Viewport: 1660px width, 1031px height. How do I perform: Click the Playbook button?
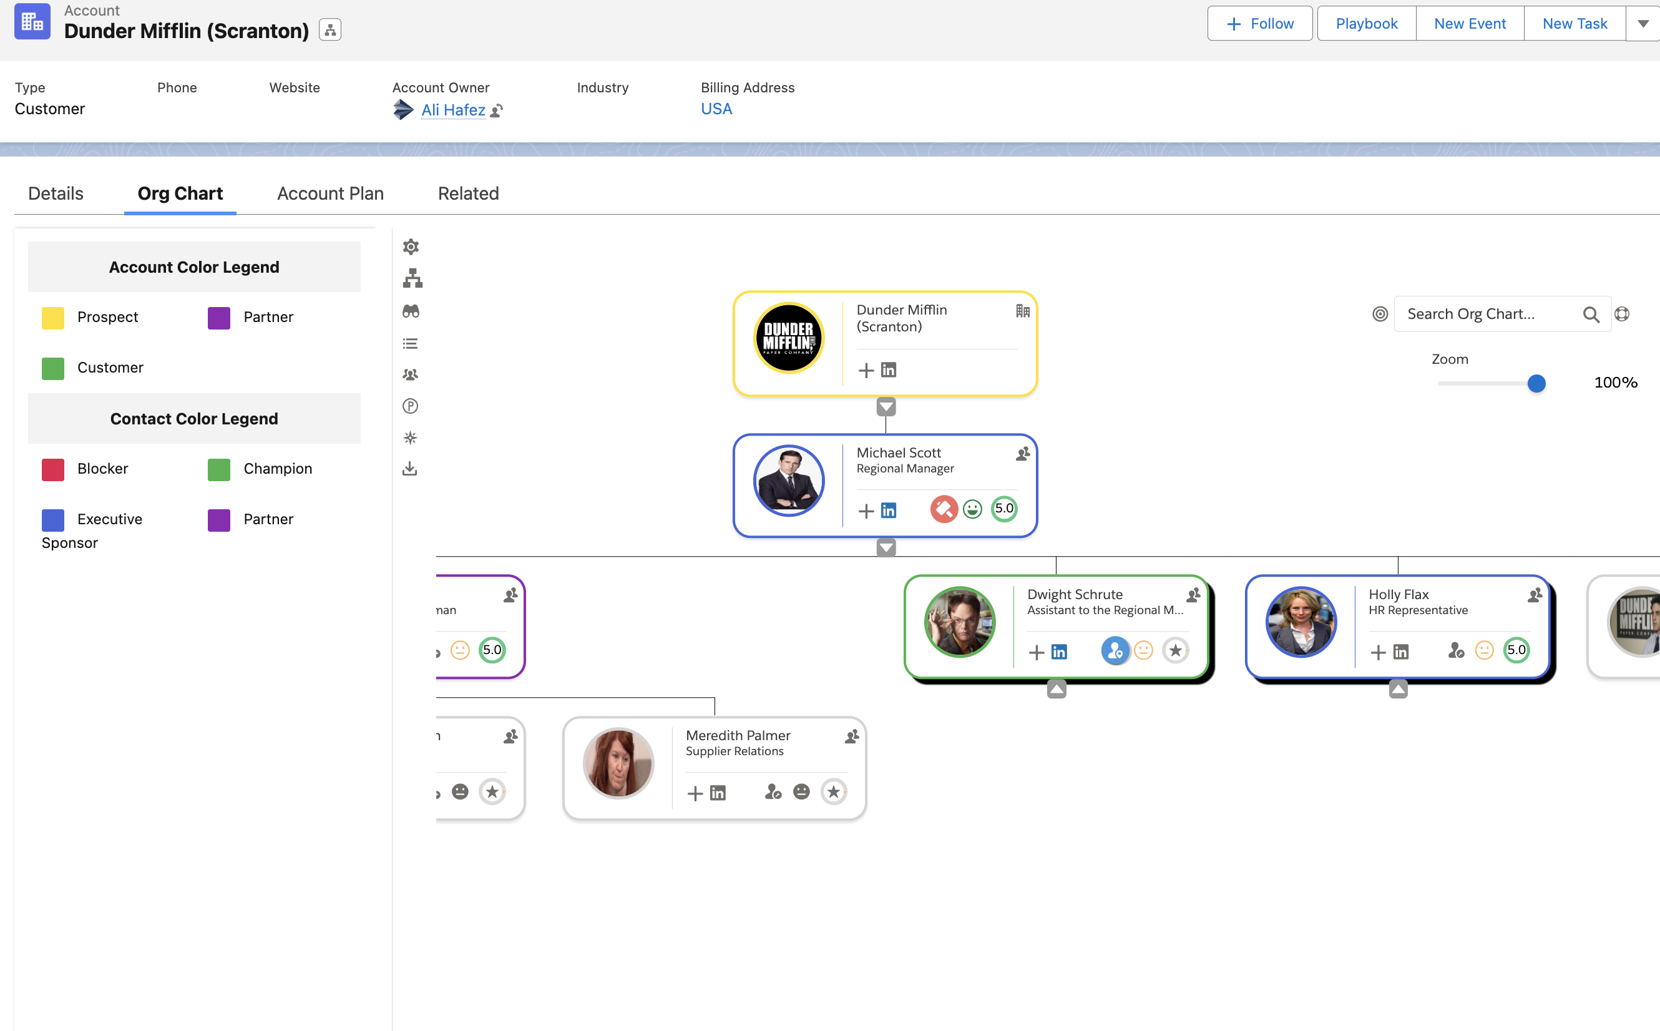point(1366,24)
